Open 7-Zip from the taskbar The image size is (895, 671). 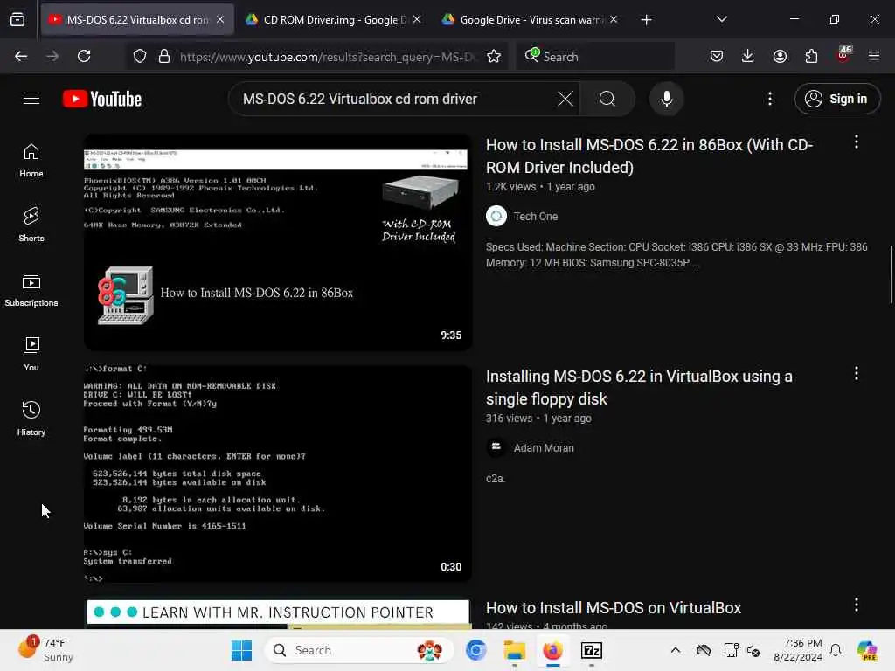pos(592,650)
